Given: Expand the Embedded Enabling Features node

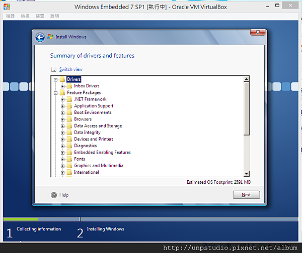Looking at the screenshot, I should (62, 153).
